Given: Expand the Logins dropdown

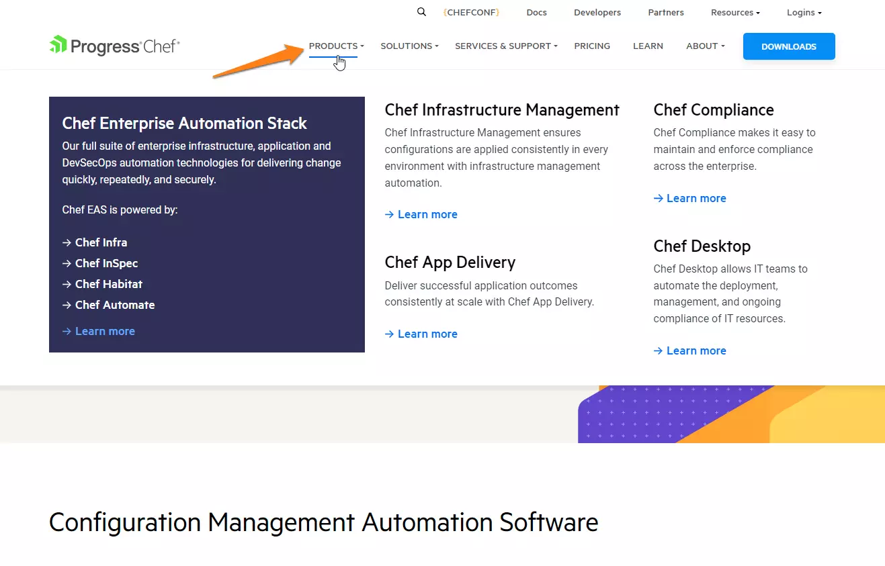Looking at the screenshot, I should [x=804, y=13].
